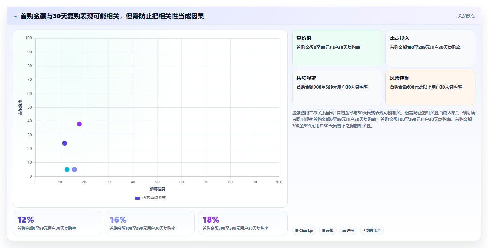Click the 16% stat value

tap(118, 220)
